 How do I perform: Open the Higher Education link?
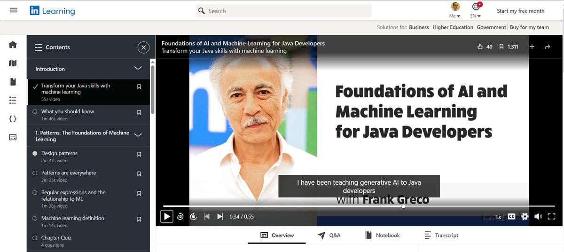[x=453, y=27]
